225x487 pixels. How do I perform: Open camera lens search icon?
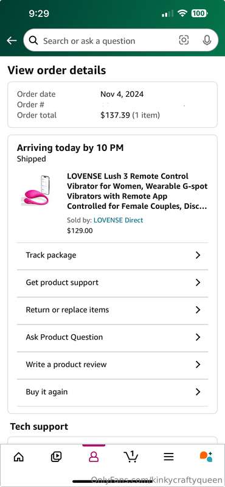click(184, 40)
